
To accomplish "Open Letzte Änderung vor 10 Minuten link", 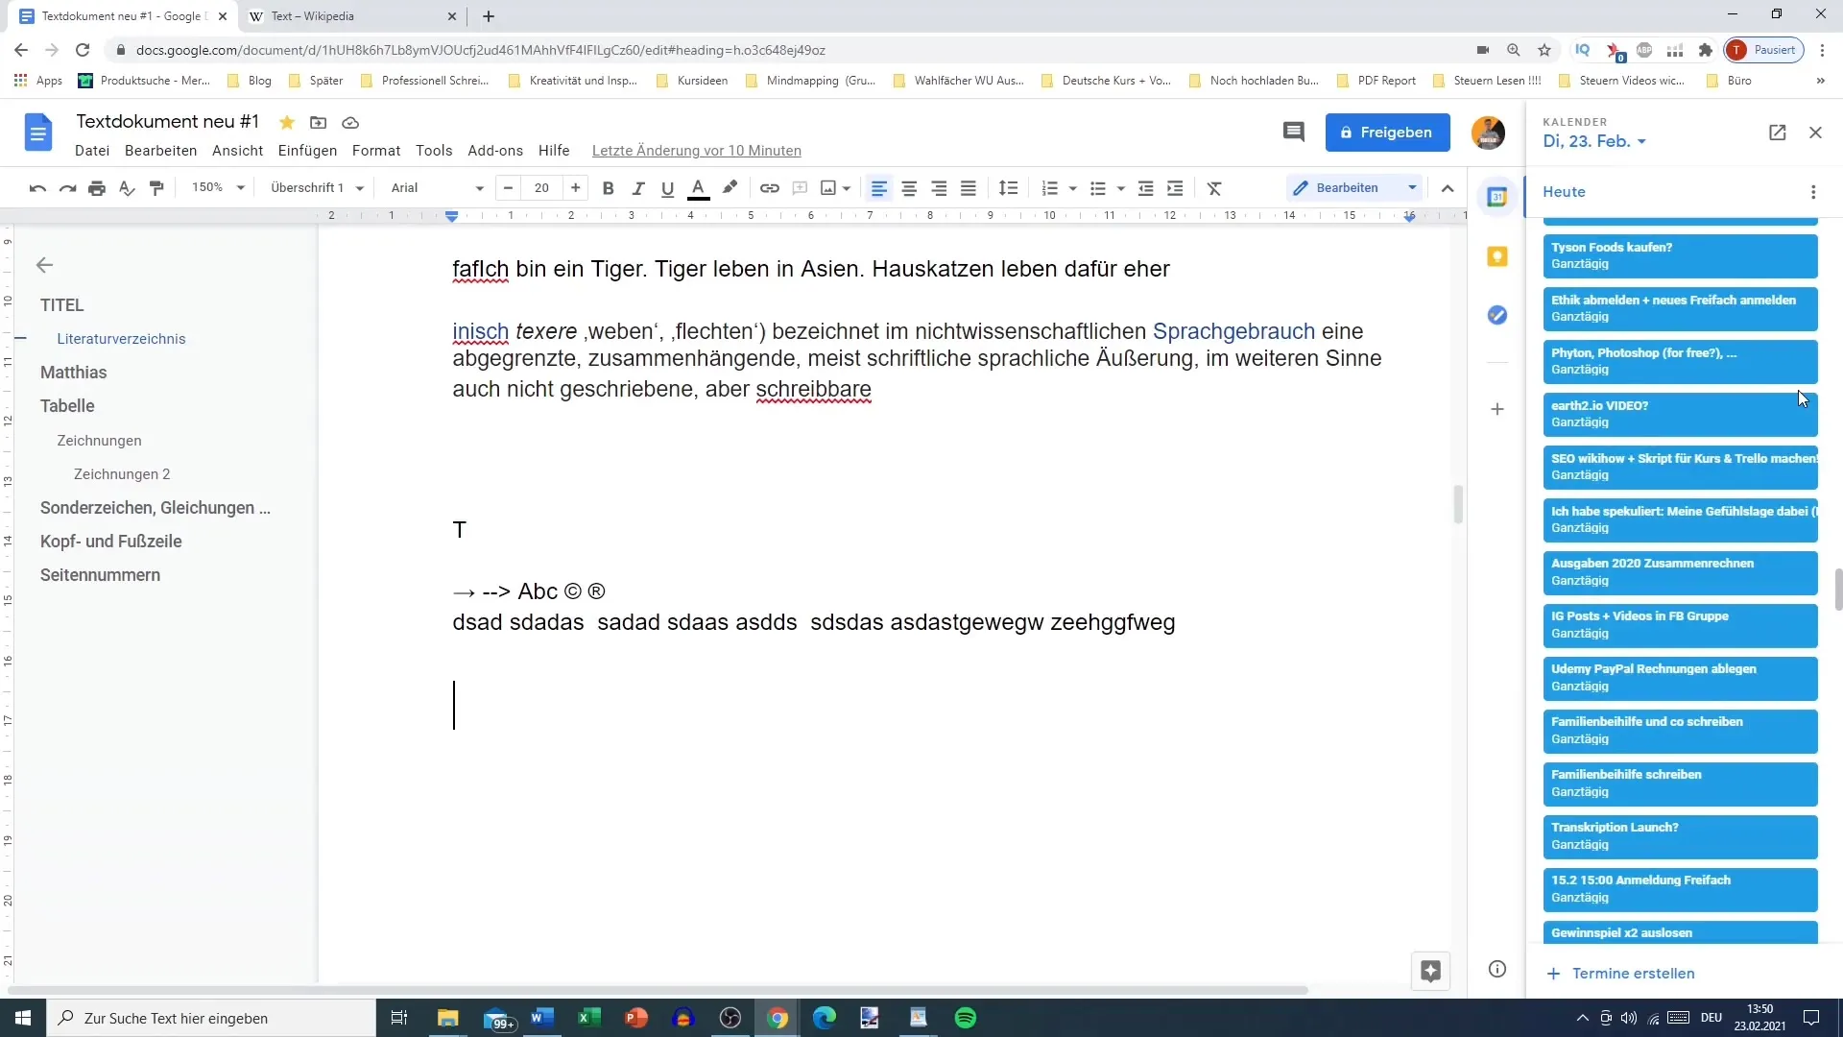I will pyautogui.click(x=696, y=151).
